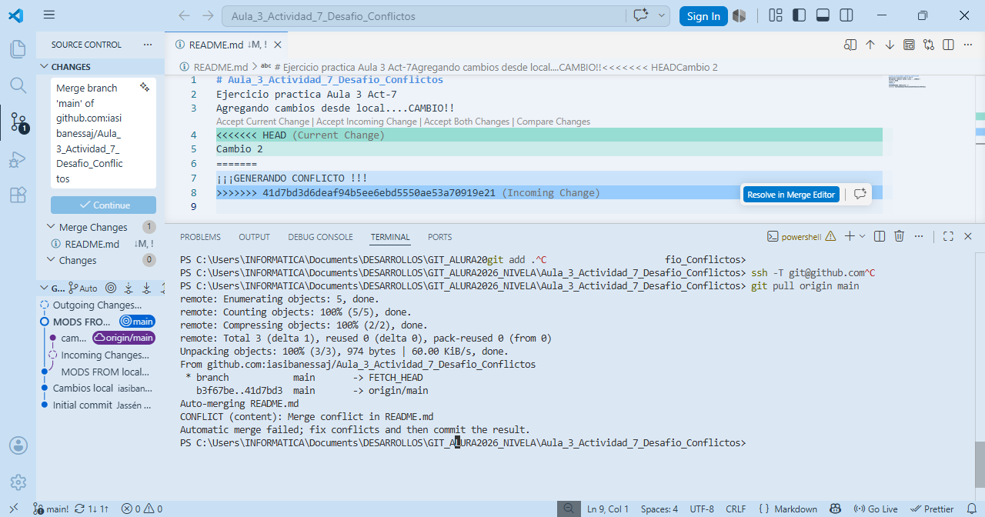Collapse the Changes group

pos(51,260)
